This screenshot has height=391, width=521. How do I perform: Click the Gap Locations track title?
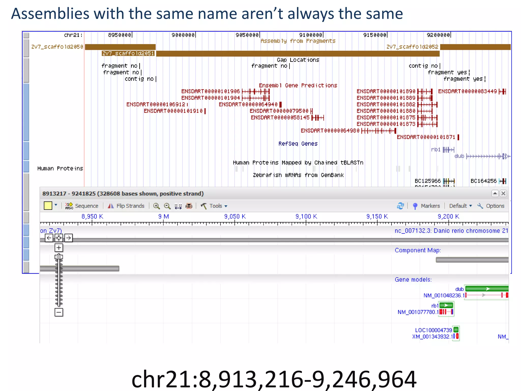coord(298,60)
